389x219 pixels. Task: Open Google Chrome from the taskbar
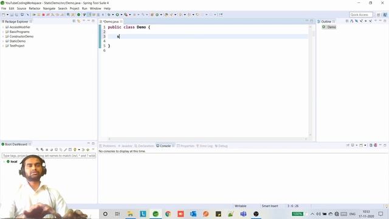click(x=168, y=214)
